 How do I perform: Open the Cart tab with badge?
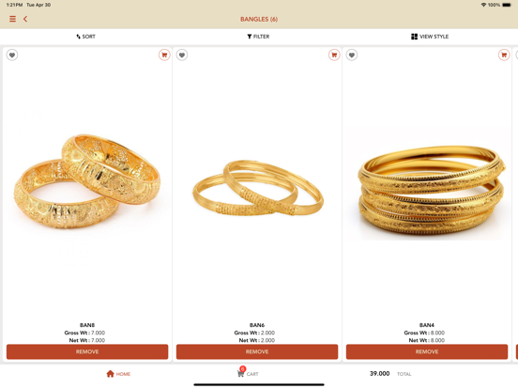click(x=248, y=372)
